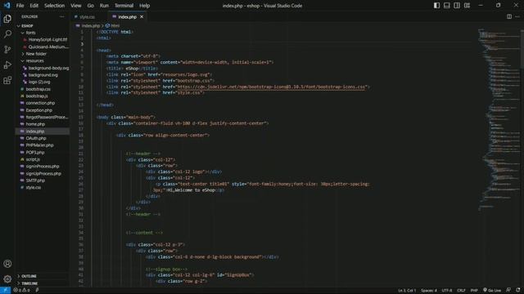
Task: Toggle the Primary Side Bar layout button
Action: coord(436,6)
